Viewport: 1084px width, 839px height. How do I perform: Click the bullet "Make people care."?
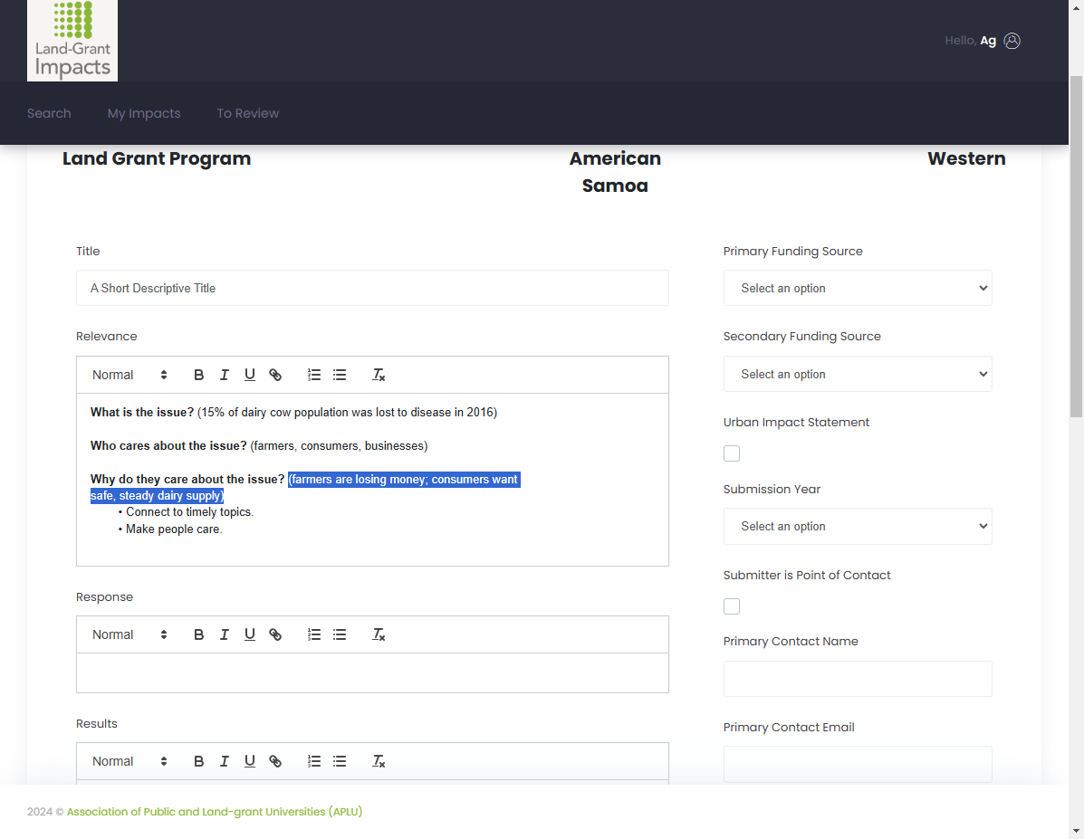tap(174, 529)
